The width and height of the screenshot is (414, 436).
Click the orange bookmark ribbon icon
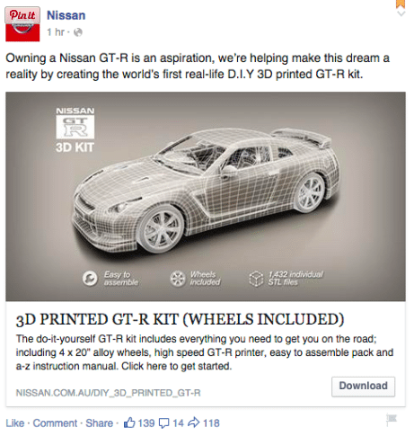[x=401, y=4]
